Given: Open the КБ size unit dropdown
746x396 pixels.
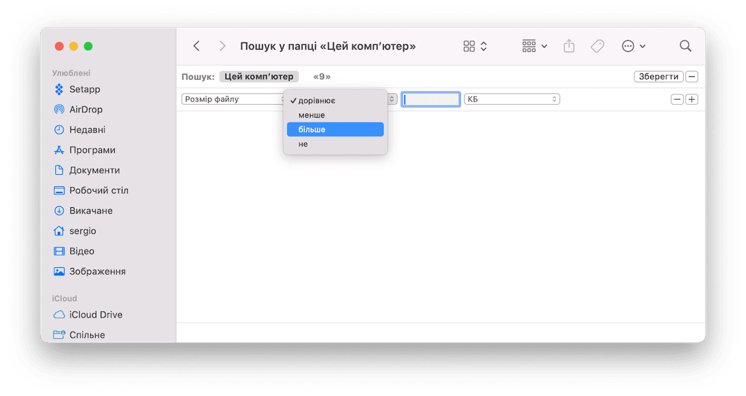Looking at the screenshot, I should [512, 99].
